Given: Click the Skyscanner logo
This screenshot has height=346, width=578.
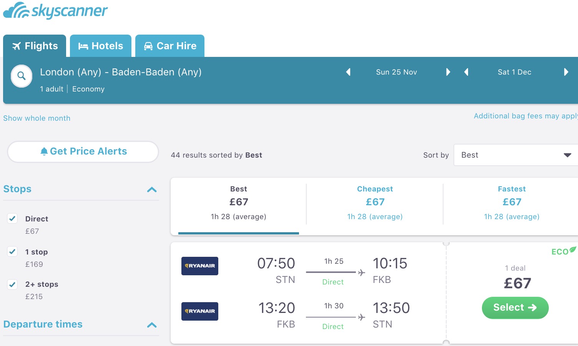Looking at the screenshot, I should (55, 11).
